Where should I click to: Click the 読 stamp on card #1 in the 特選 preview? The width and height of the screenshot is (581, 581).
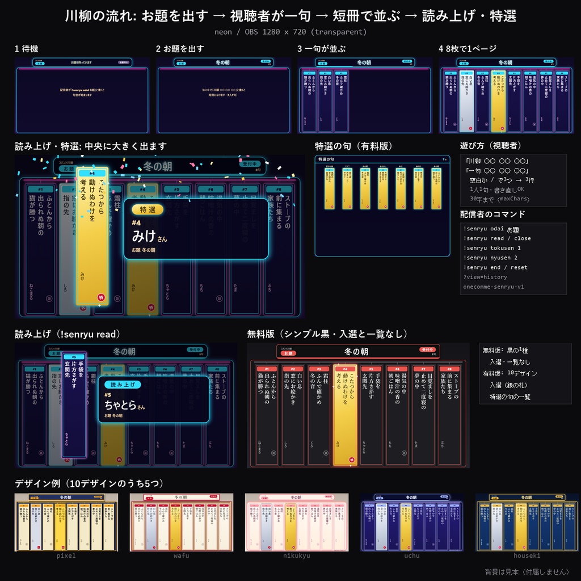click(49, 298)
